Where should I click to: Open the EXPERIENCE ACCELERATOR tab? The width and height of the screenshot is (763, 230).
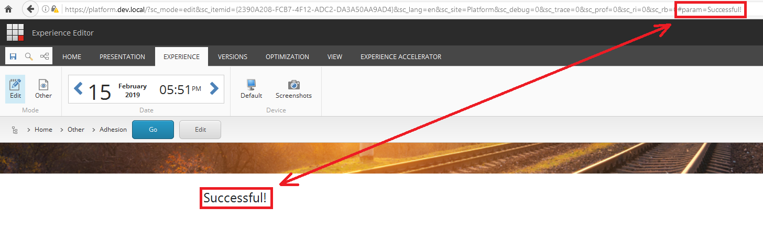[400, 57]
